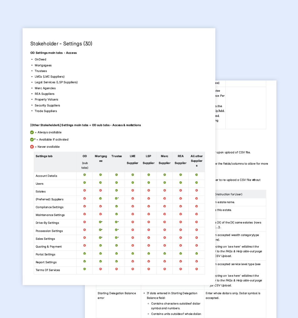This screenshot has width=298, height=318.
Task: Click 'Starting Delegation Balance error' in back document
Action: [x=117, y=295]
